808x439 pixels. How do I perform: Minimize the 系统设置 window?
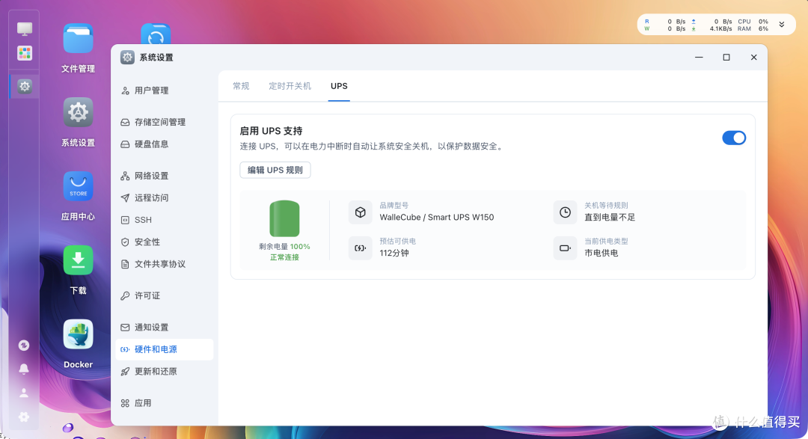pos(699,57)
